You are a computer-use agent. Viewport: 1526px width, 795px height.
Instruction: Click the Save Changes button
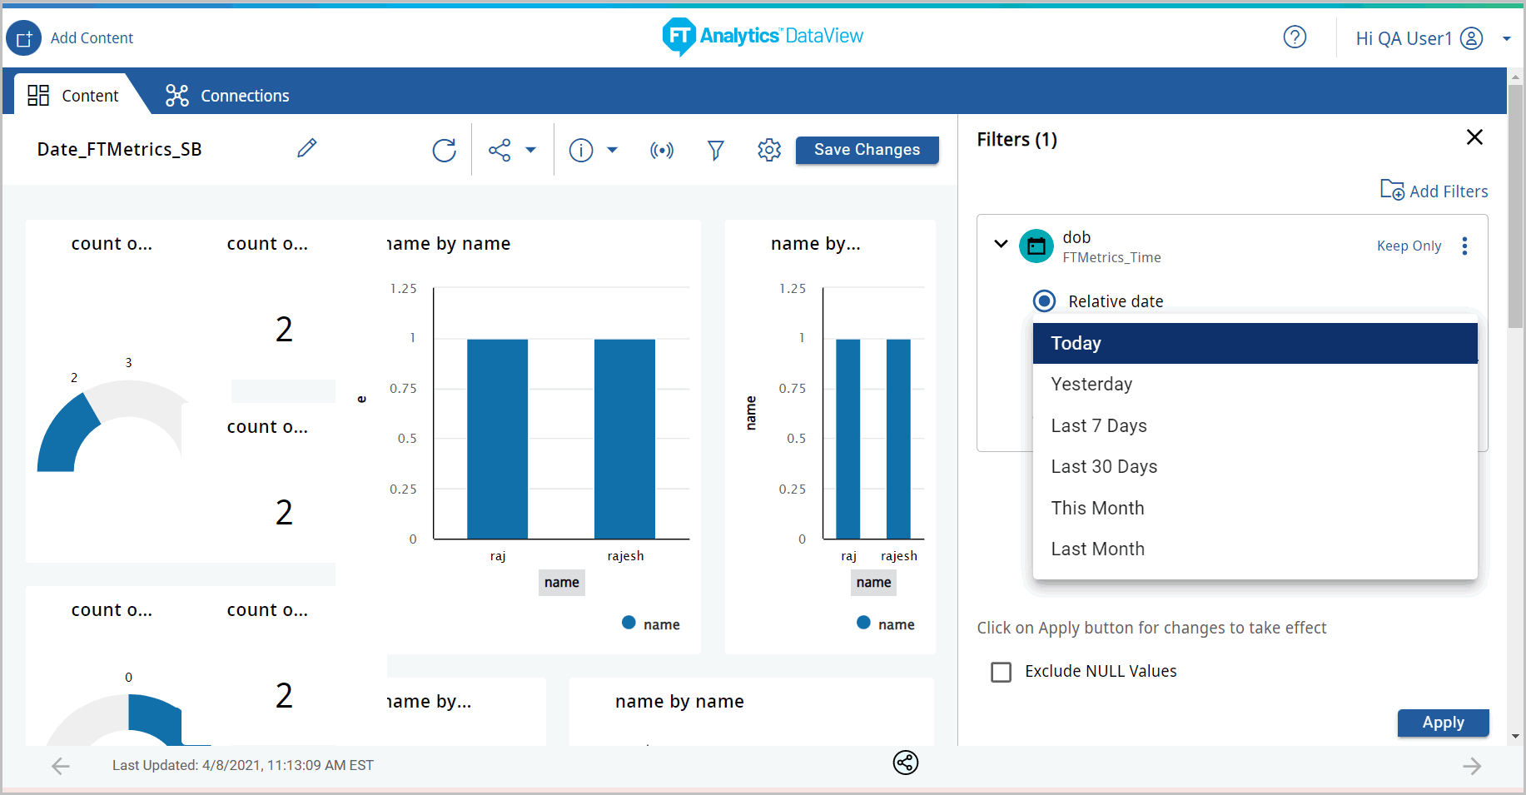click(x=867, y=150)
